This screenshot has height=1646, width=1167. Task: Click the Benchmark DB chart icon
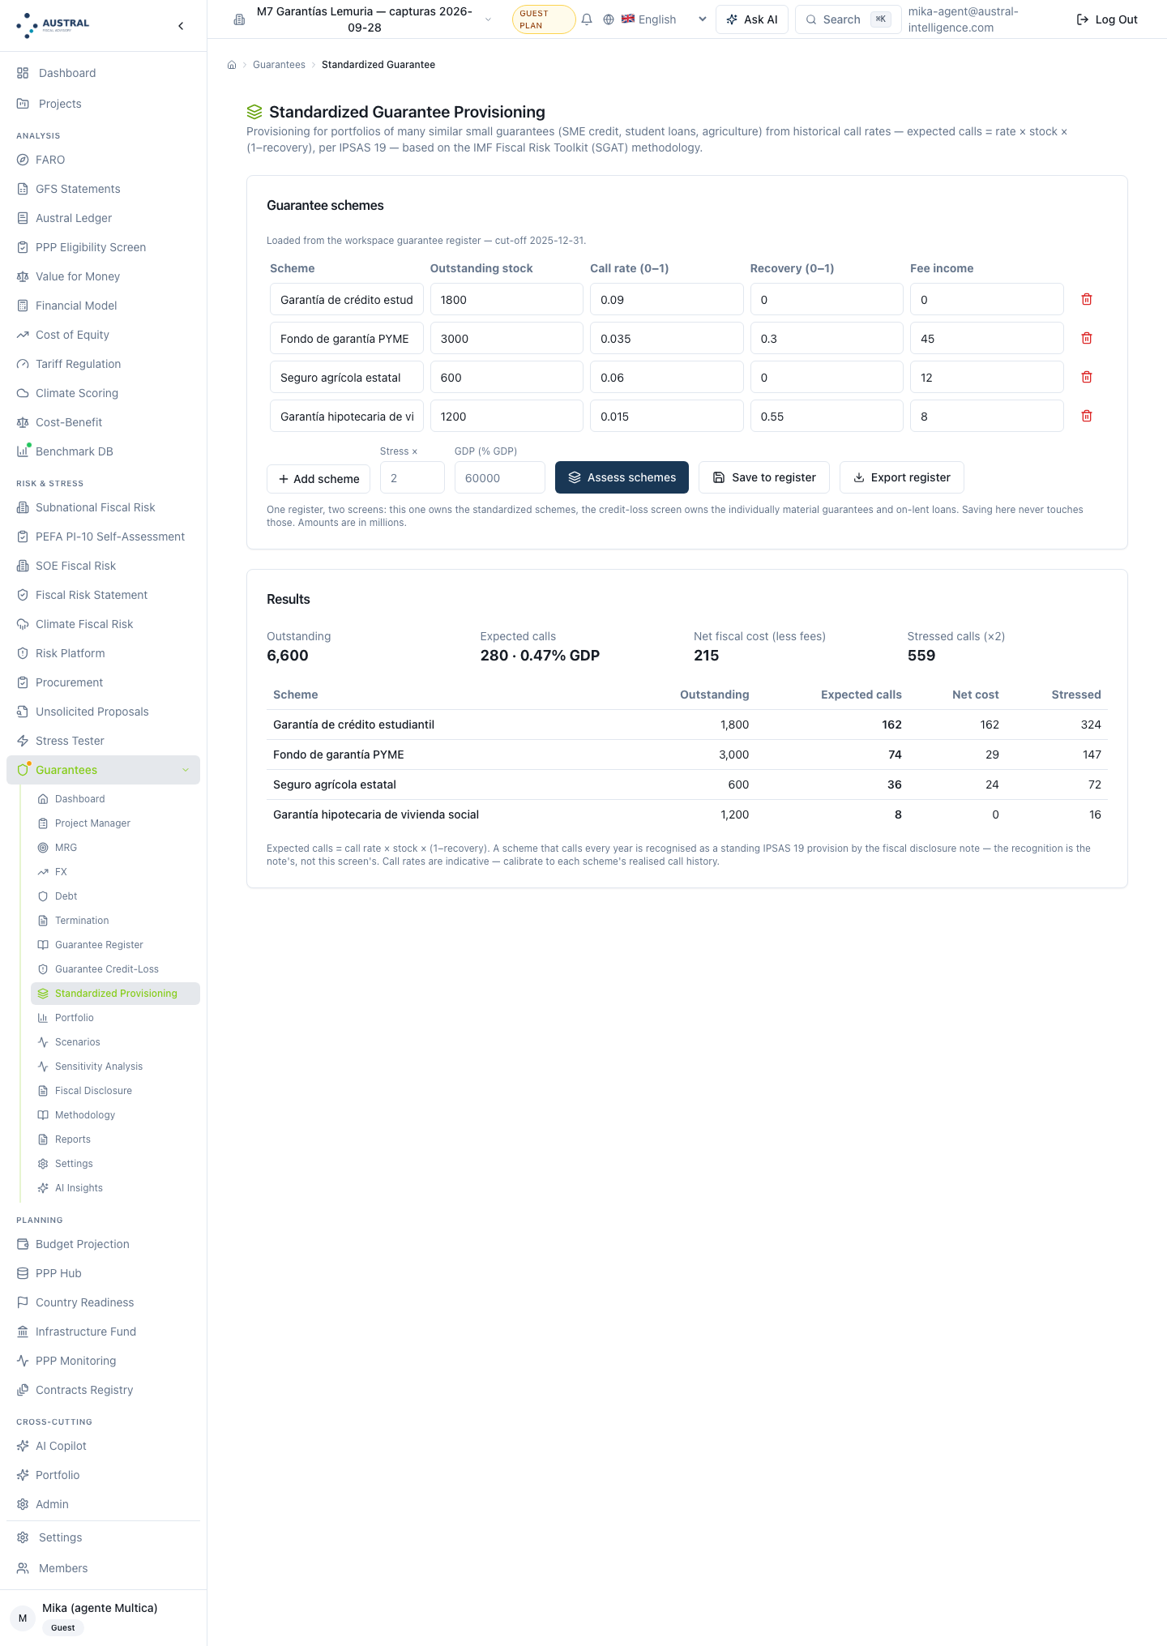pyautogui.click(x=23, y=451)
